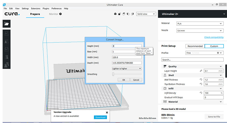
Task: Switch camera to 3D isometric view icon
Action: click(115, 14)
